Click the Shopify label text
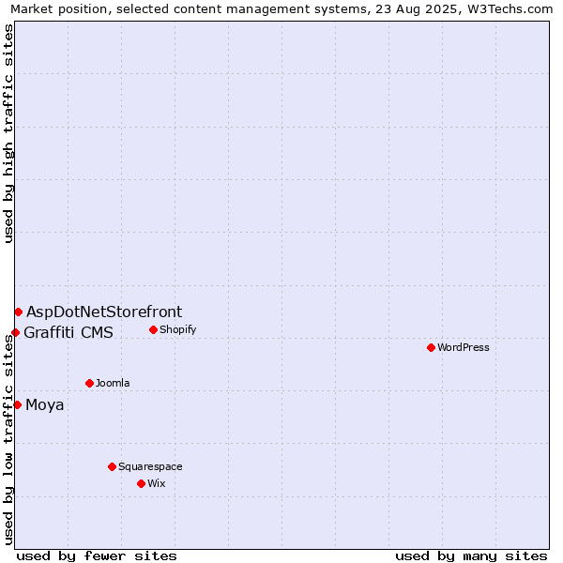The image size is (563, 563). tap(177, 329)
